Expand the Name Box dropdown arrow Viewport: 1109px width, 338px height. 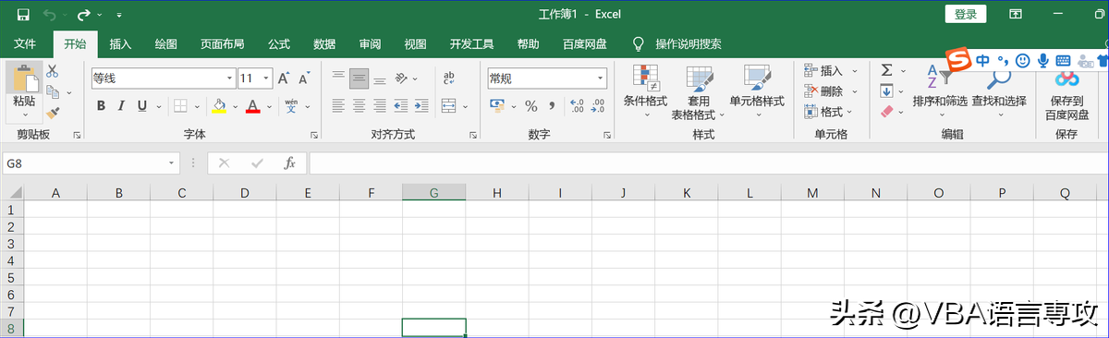tap(171, 163)
